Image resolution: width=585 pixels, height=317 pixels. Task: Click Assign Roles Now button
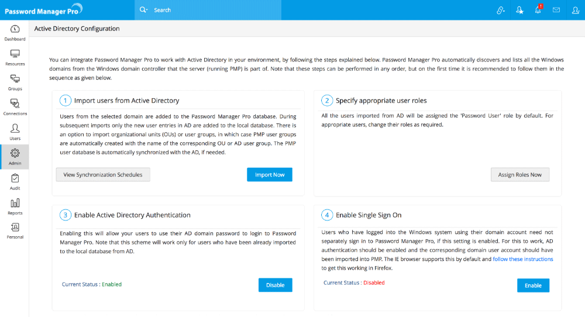519,174
